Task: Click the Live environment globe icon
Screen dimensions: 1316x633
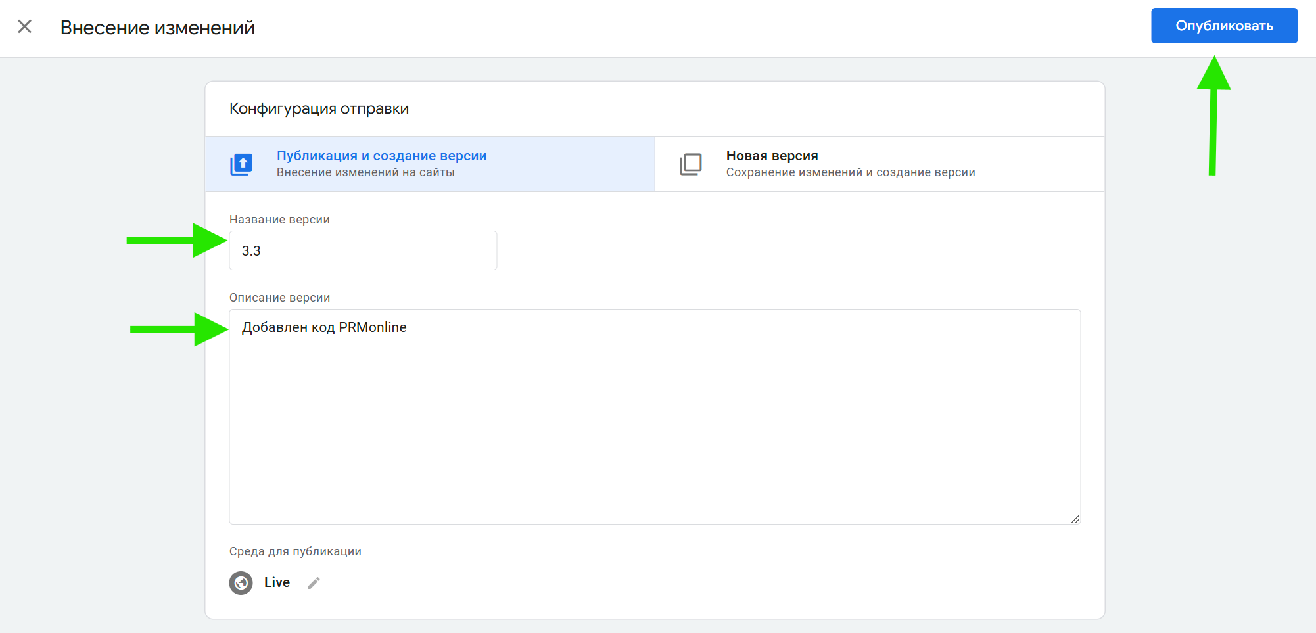Action: [x=241, y=583]
